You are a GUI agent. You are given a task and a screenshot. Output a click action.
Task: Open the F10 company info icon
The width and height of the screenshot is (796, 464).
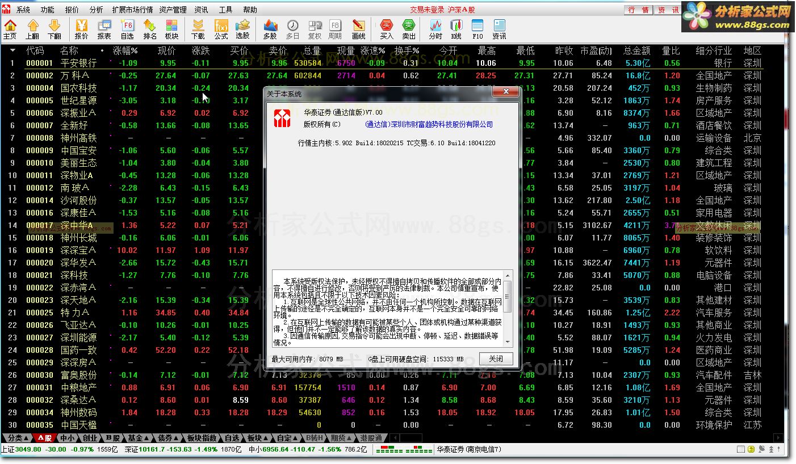(477, 29)
